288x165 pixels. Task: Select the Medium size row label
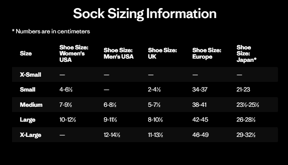point(31,105)
